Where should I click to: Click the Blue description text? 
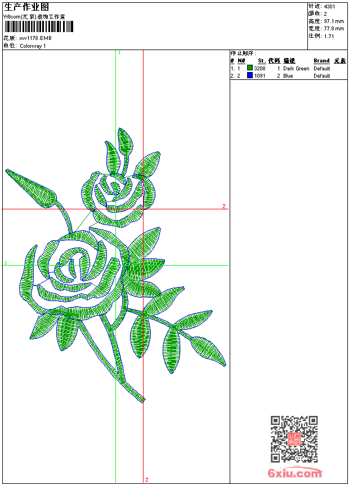[288, 76]
